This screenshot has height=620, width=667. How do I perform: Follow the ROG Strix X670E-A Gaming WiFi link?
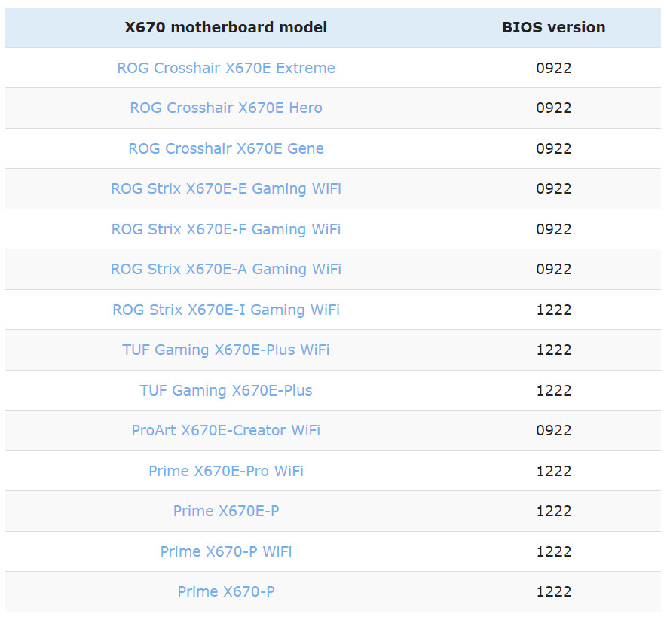(226, 269)
